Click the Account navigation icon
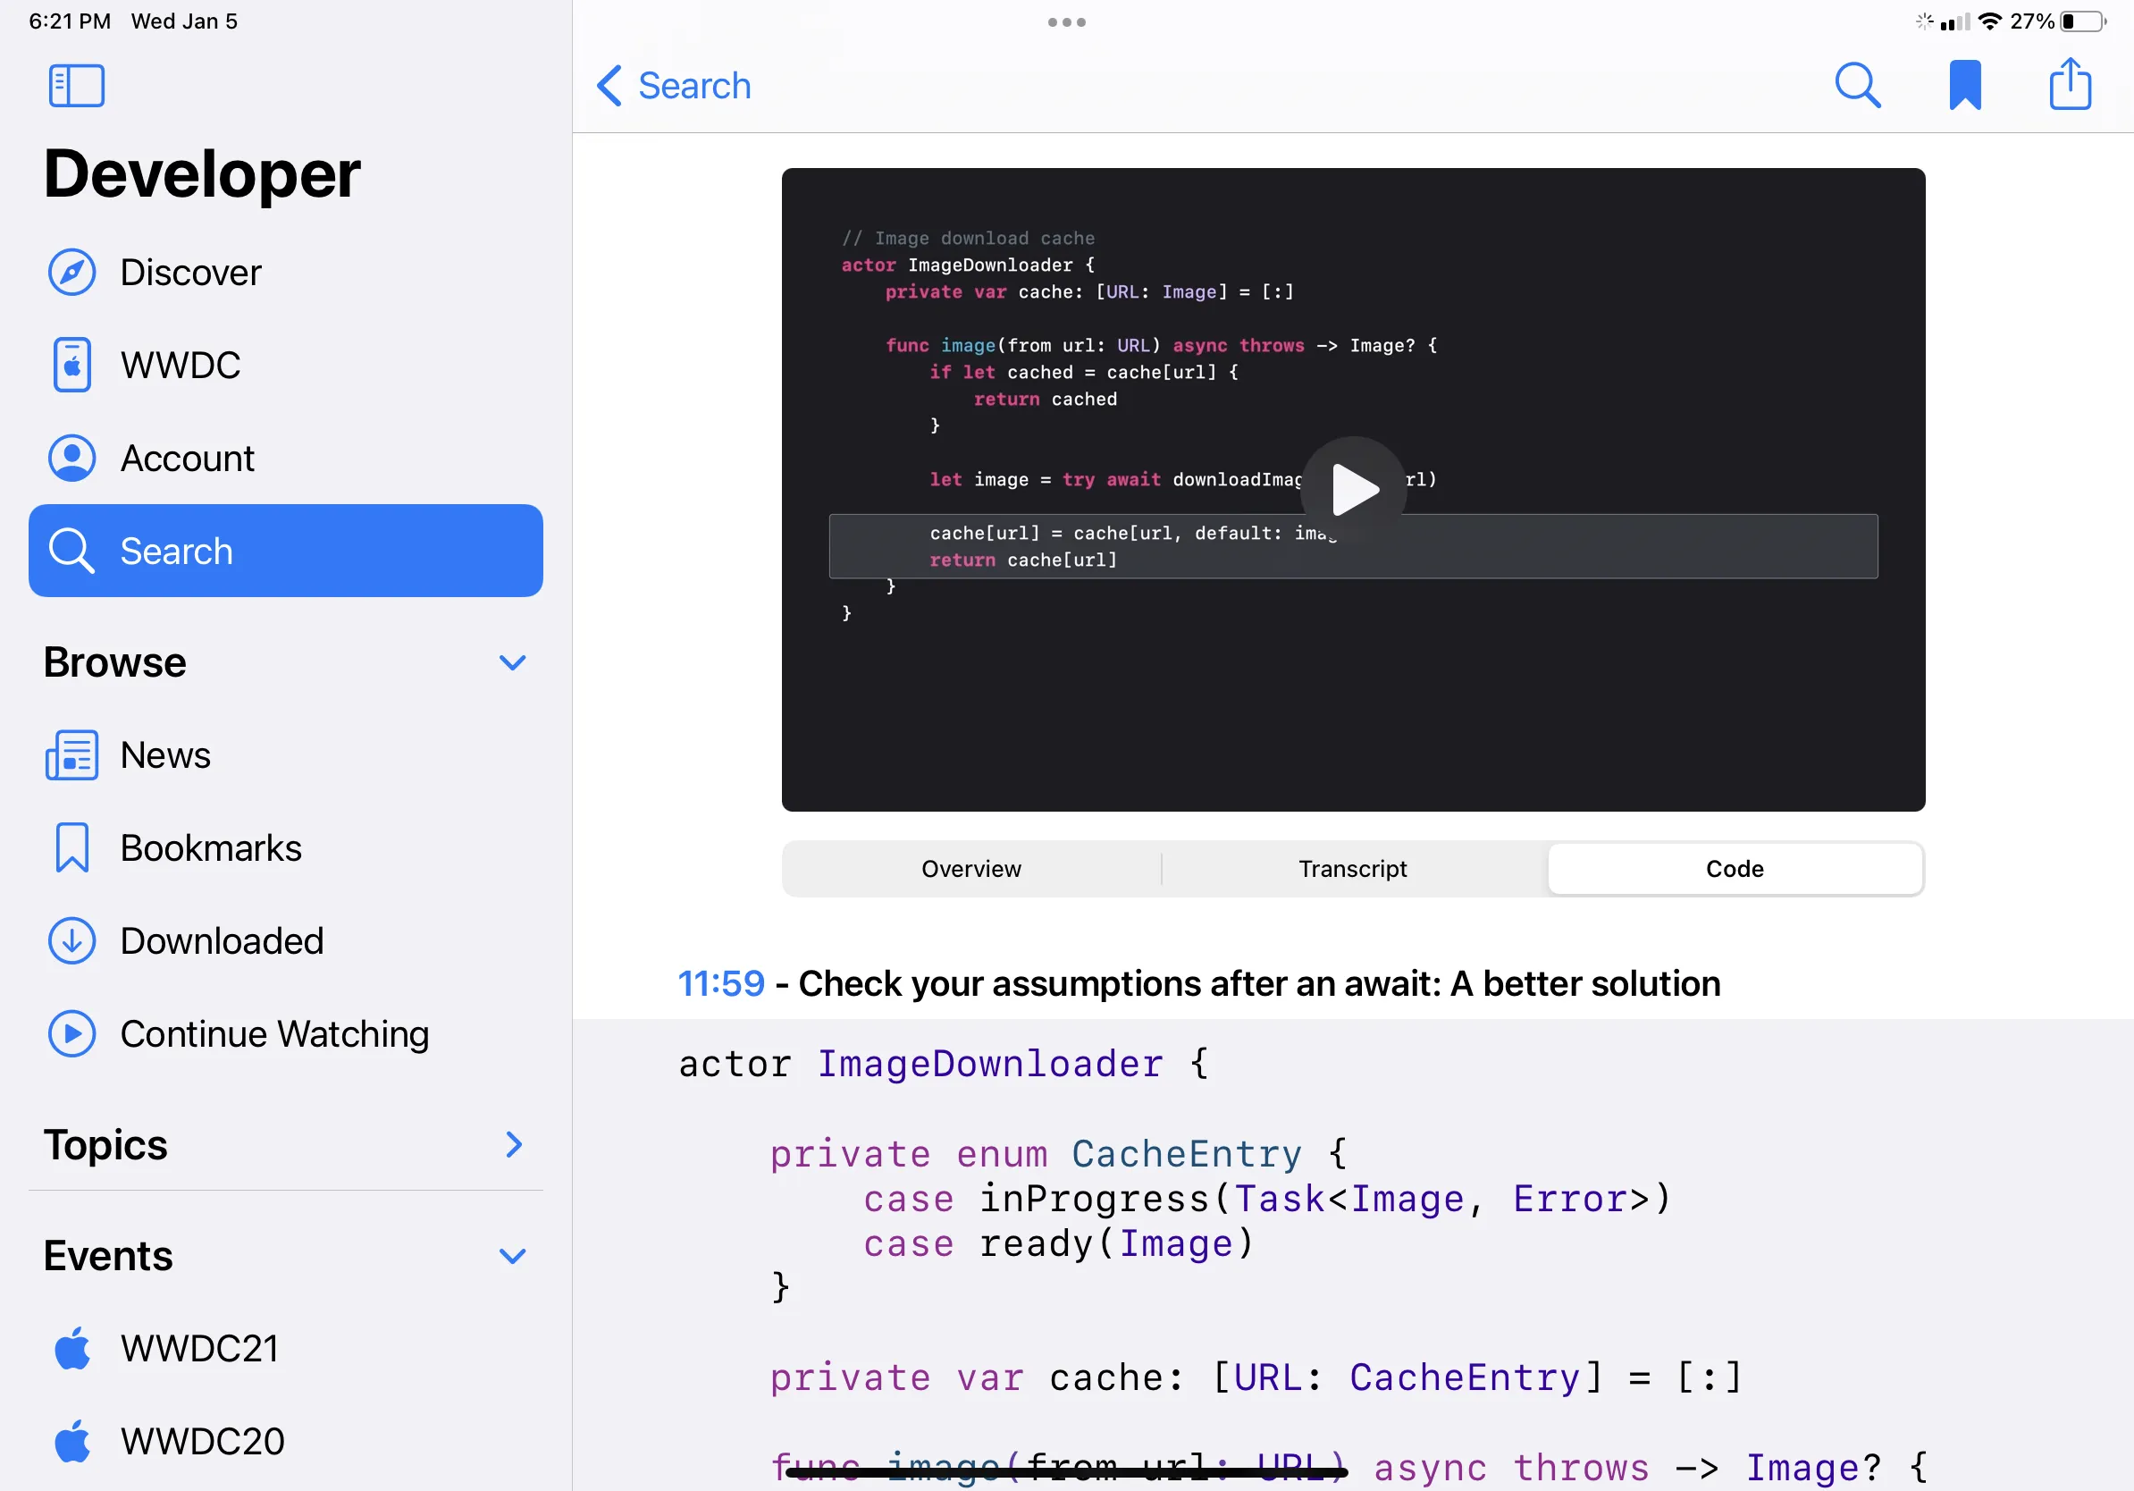This screenshot has height=1491, width=2134. tap(71, 458)
